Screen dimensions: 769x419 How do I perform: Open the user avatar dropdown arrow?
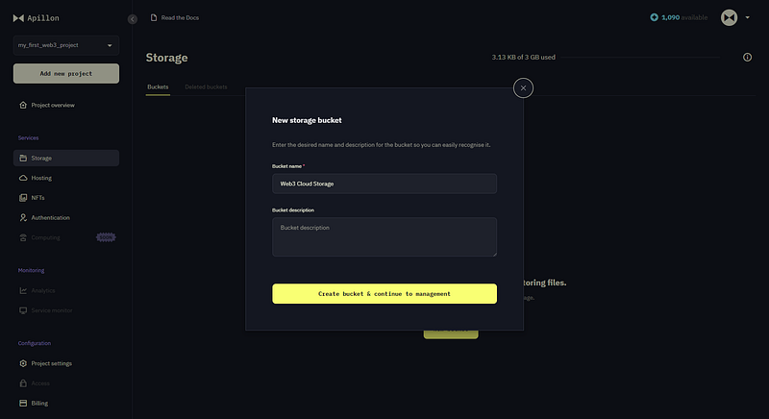[x=748, y=17]
